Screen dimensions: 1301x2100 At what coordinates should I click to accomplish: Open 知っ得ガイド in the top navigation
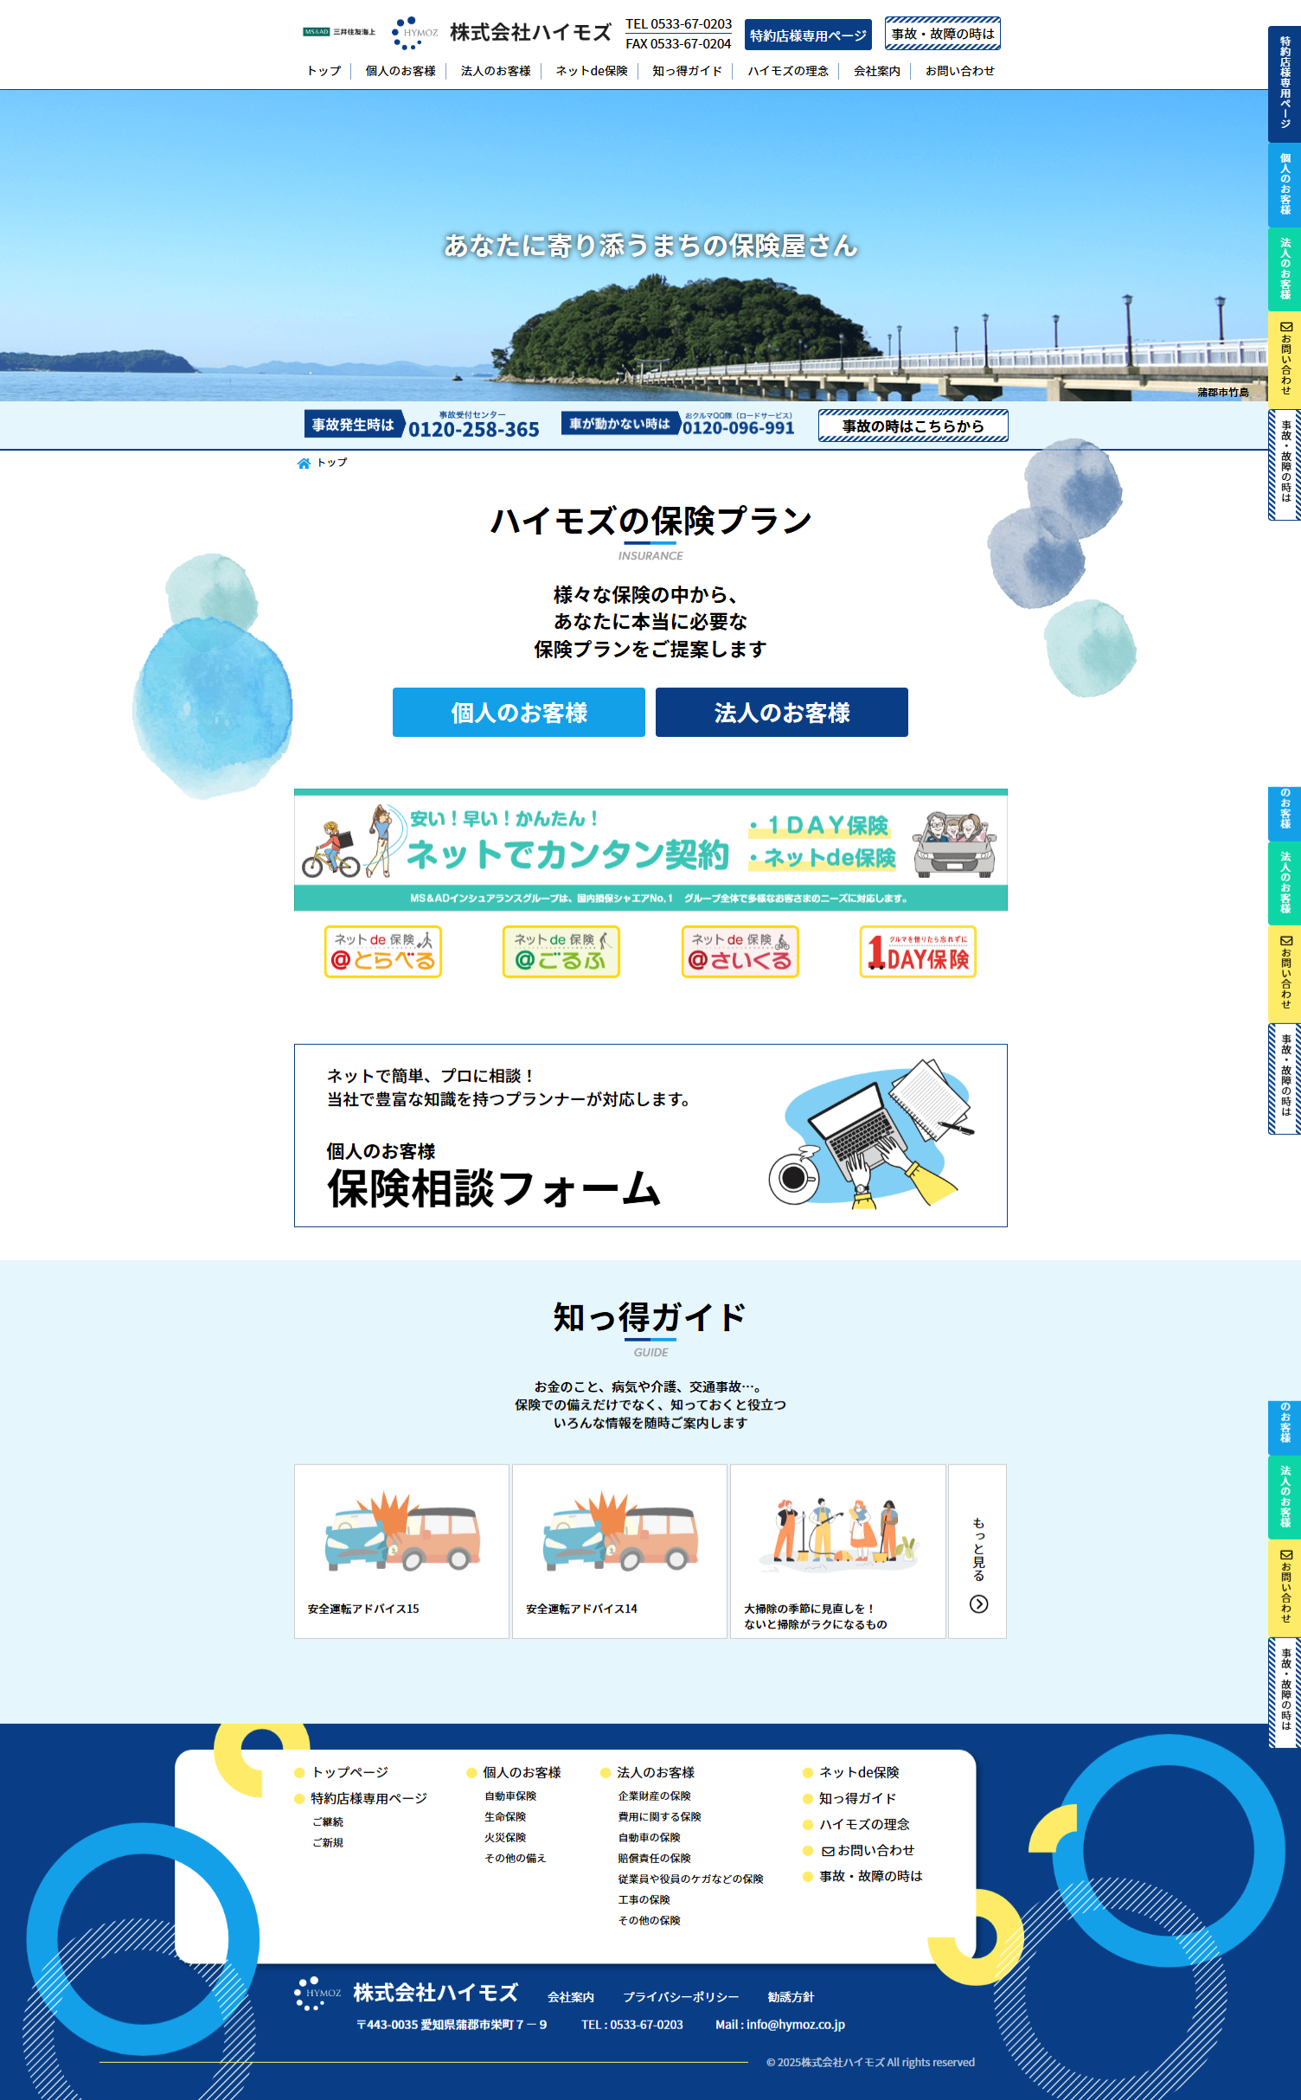point(687,71)
